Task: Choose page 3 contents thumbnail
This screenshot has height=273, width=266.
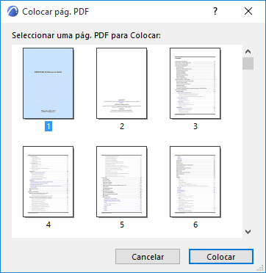Action: 195,84
